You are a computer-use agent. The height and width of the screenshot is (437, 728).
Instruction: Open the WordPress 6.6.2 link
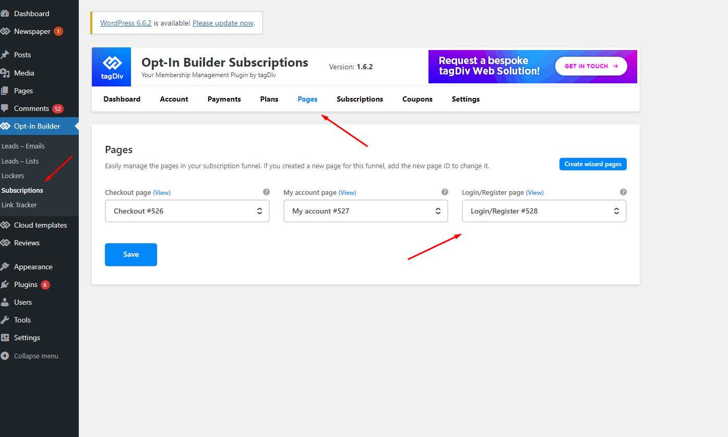coord(126,23)
